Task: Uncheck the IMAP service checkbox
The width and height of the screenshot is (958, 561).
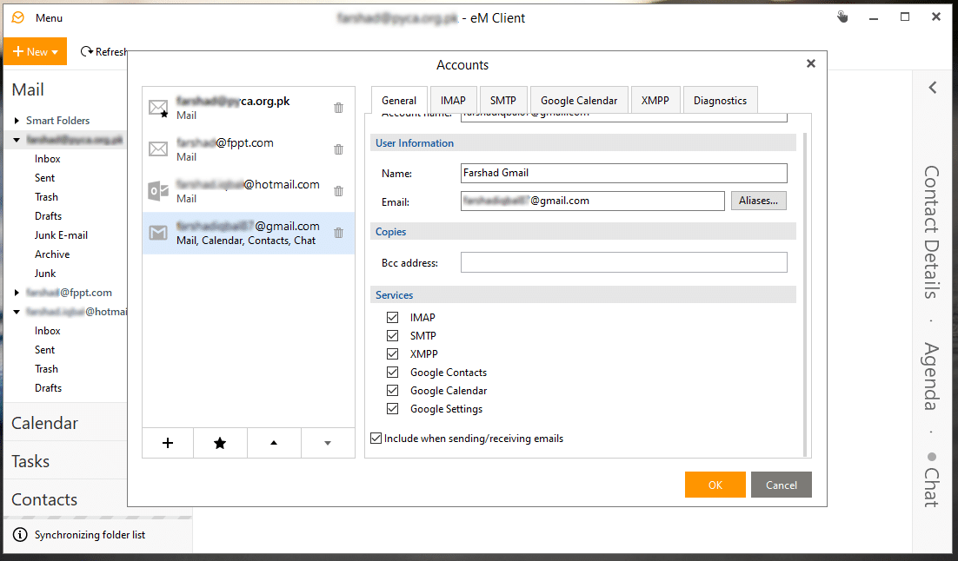Action: tap(393, 318)
